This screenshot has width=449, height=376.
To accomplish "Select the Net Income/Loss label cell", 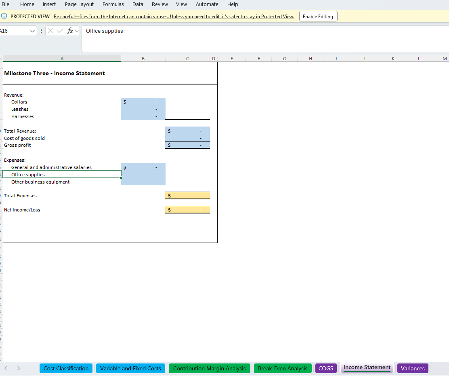I will (62, 210).
